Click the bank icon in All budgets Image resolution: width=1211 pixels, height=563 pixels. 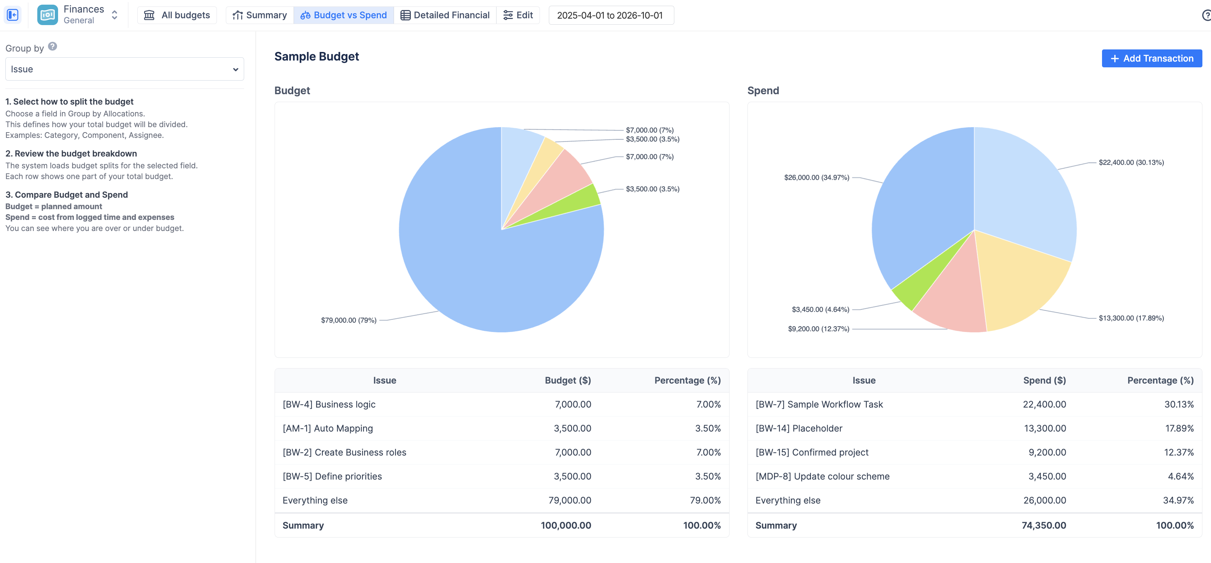[x=149, y=15]
